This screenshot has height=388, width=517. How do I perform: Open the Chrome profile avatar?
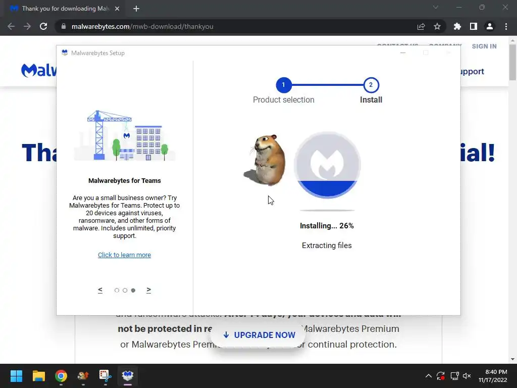pos(490,26)
